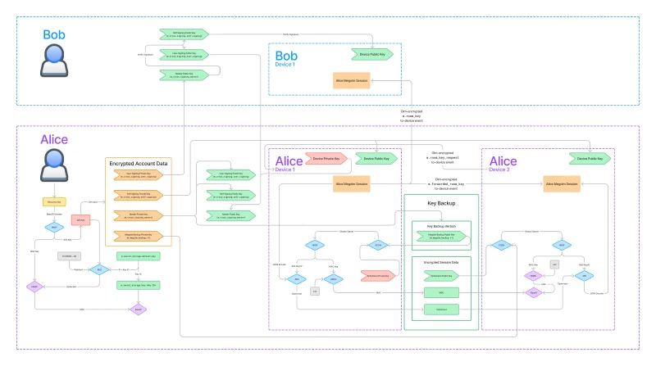Click the red AES Key box under Alice

81,220
